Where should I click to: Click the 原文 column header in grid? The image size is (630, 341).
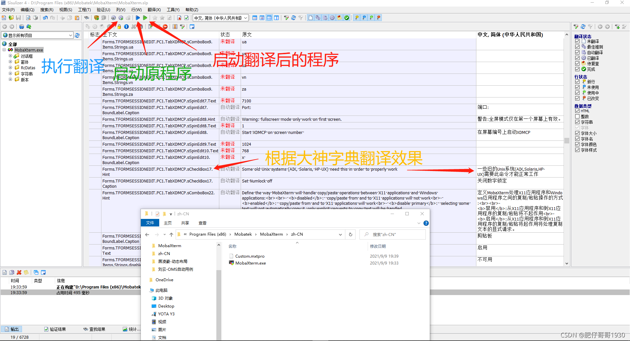click(x=247, y=34)
